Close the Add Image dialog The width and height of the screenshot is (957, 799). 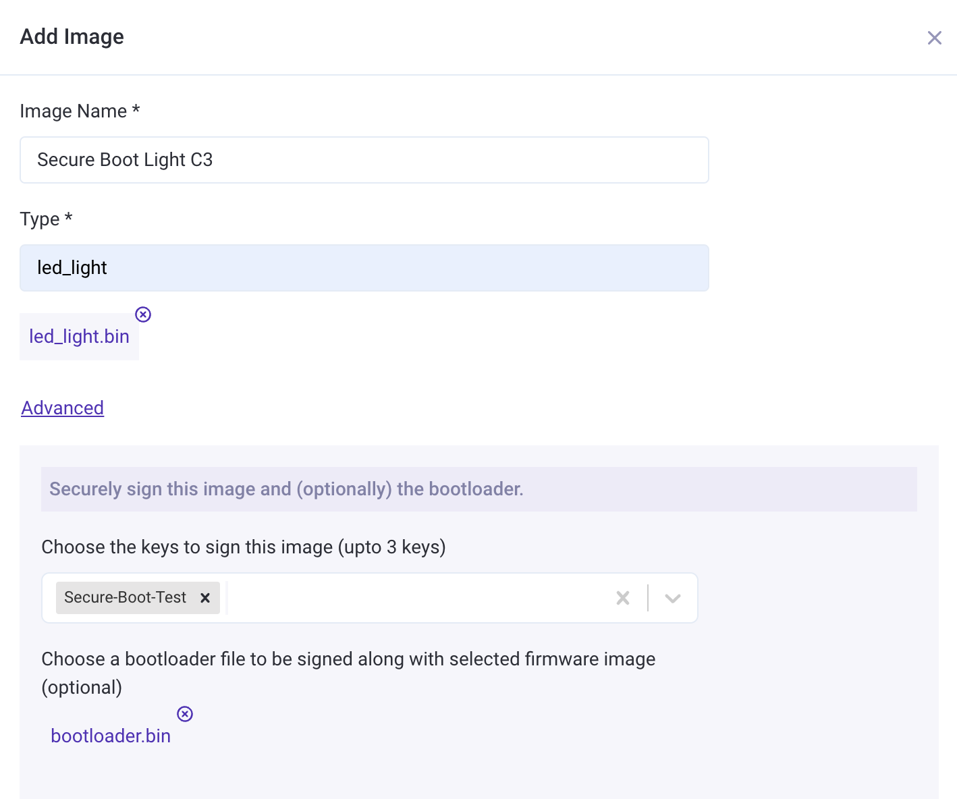[934, 38]
